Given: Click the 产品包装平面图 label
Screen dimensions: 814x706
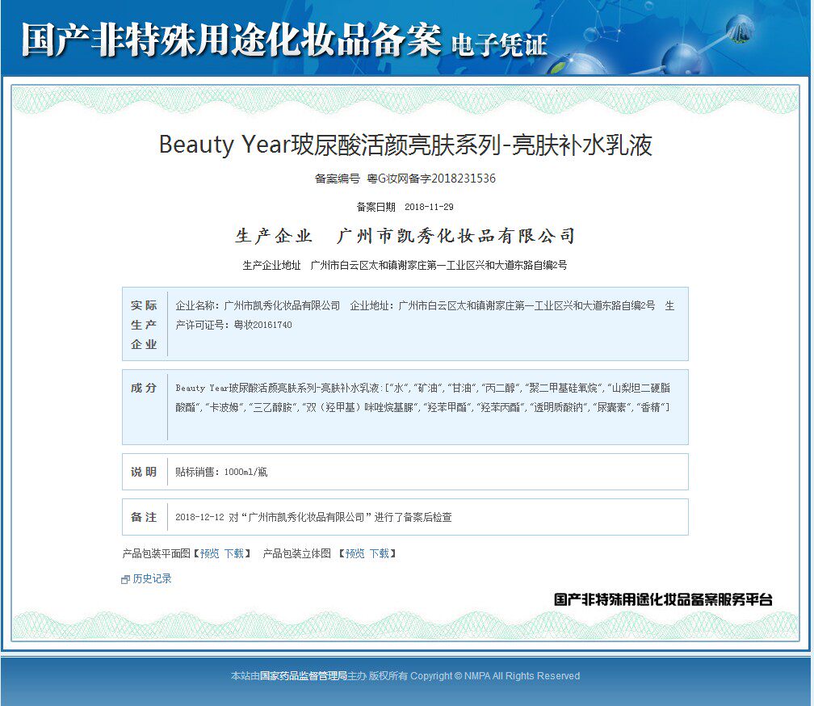Looking at the screenshot, I should (x=157, y=554).
